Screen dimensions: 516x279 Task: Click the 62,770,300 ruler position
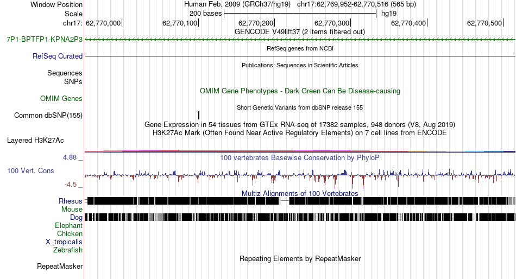pos(332,23)
